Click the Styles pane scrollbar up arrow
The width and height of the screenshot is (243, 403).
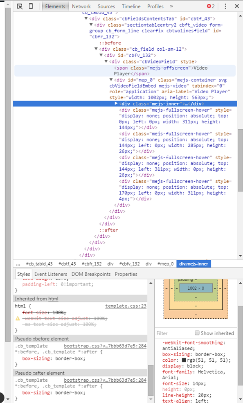151,283
